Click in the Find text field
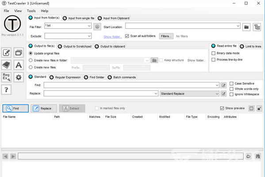This screenshot has height=177, width=265. click(131, 85)
